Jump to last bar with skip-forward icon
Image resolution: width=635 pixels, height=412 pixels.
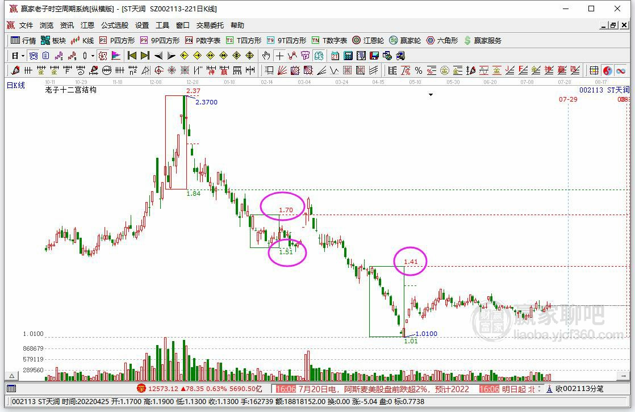click(145, 56)
